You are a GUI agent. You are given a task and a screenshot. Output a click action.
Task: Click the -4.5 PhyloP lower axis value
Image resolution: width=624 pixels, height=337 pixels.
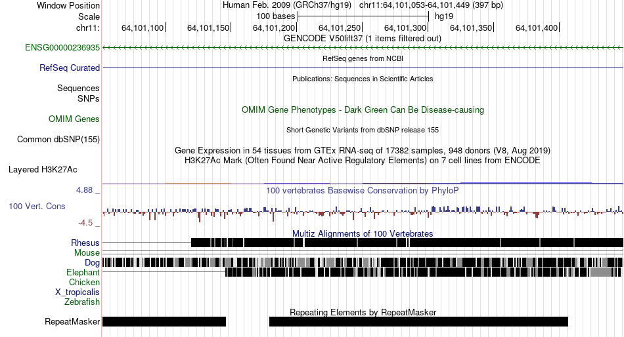pos(85,223)
